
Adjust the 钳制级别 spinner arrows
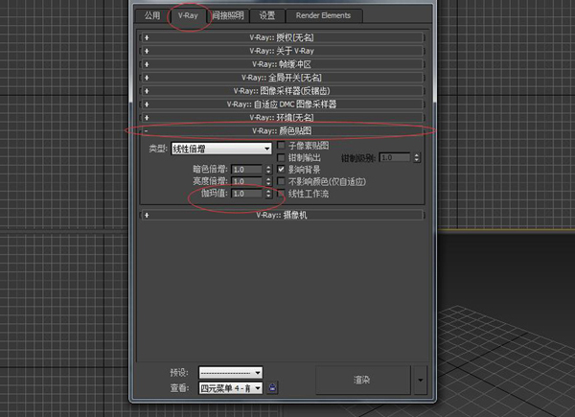pos(417,158)
